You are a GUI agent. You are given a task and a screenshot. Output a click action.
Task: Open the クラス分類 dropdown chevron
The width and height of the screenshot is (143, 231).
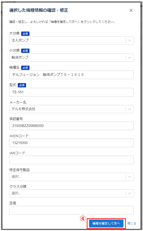tap(130, 194)
